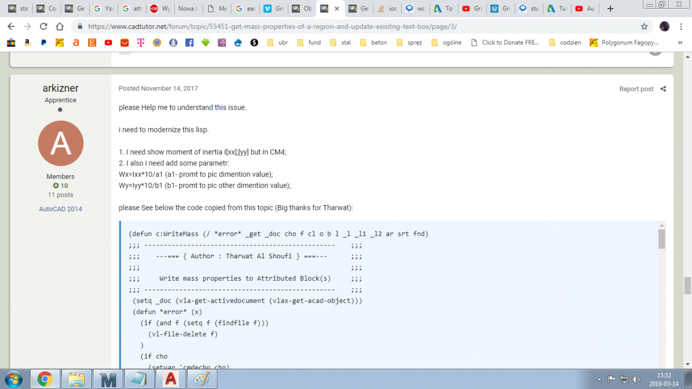692x389 pixels.
Task: Open the 'Polygonum Fagopy...' bookmark
Action: pos(624,43)
